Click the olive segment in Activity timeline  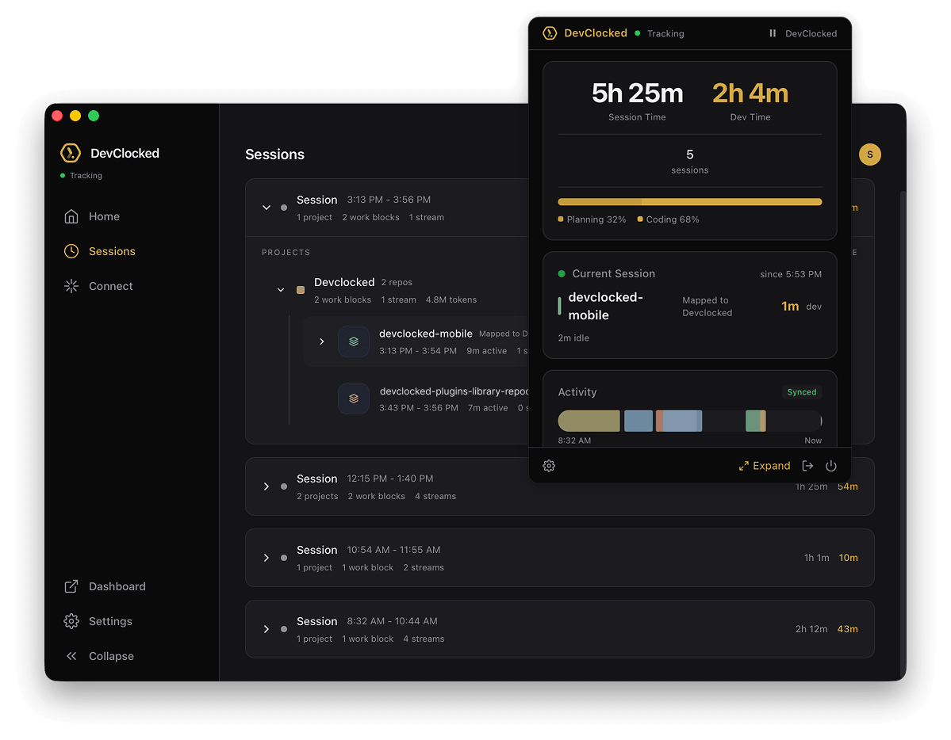589,421
